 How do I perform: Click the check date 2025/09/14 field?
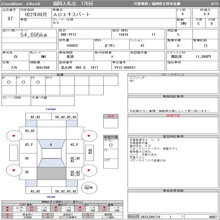150,217
